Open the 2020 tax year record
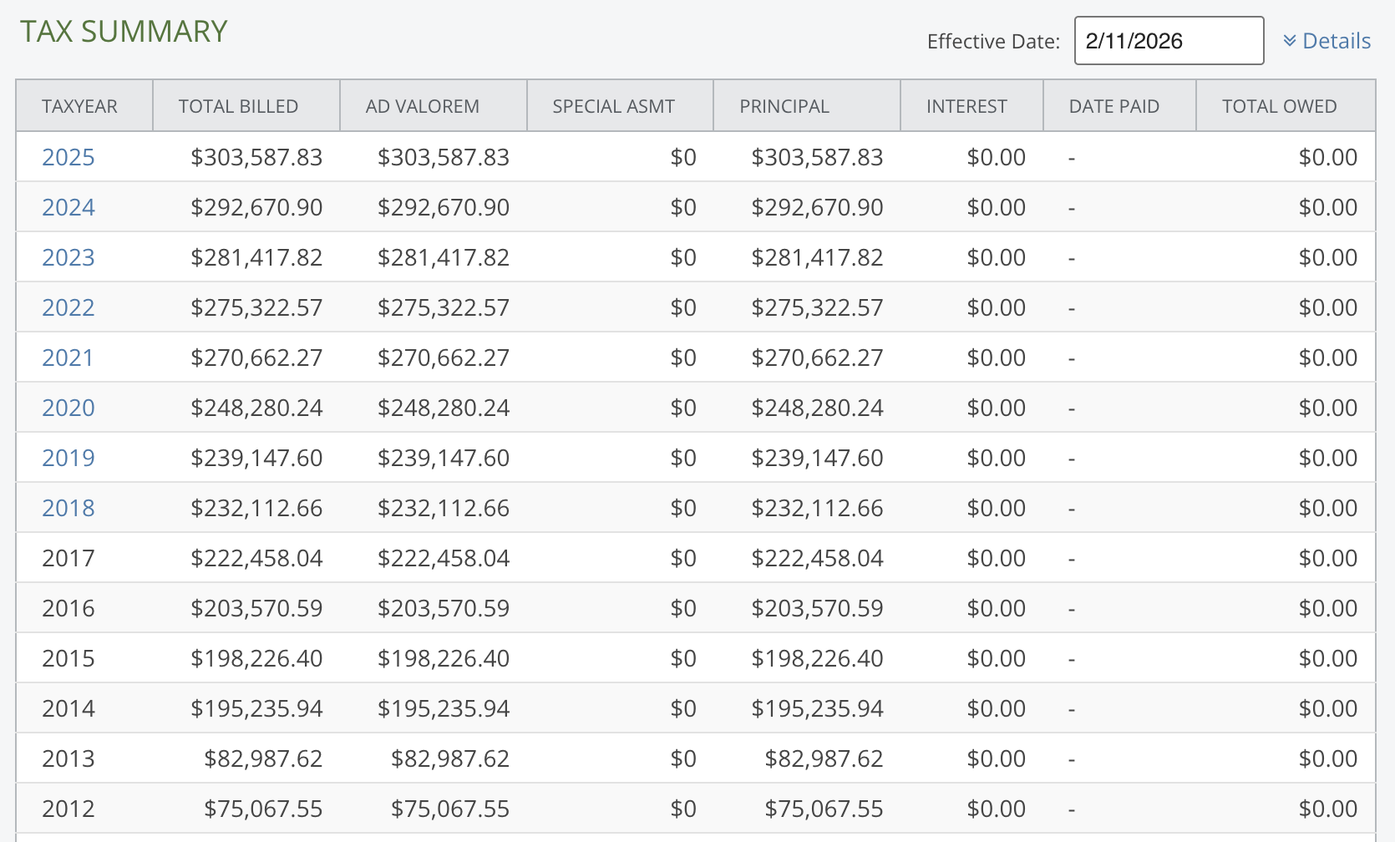Screen dimensions: 1395x842 coord(68,407)
